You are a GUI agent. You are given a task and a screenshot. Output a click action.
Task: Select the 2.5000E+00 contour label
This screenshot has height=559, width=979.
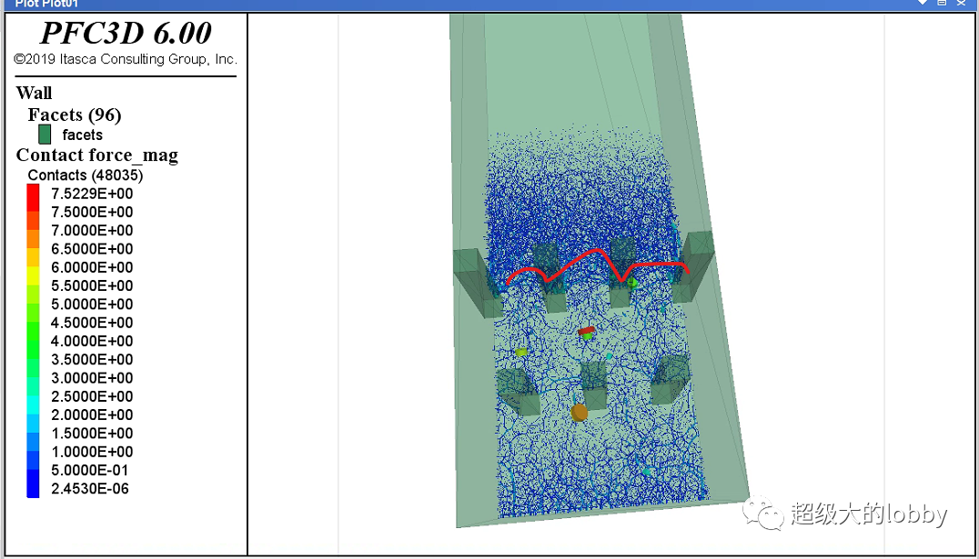point(92,396)
